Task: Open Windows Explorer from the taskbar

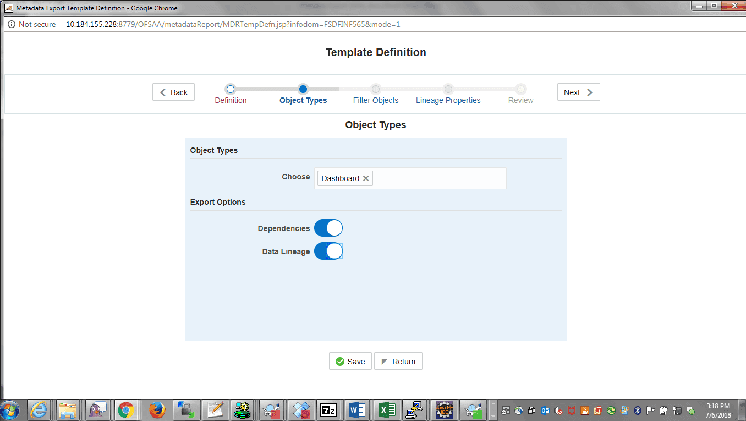Action: click(68, 409)
